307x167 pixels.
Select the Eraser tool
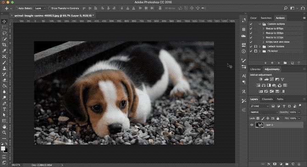(x=4, y=80)
